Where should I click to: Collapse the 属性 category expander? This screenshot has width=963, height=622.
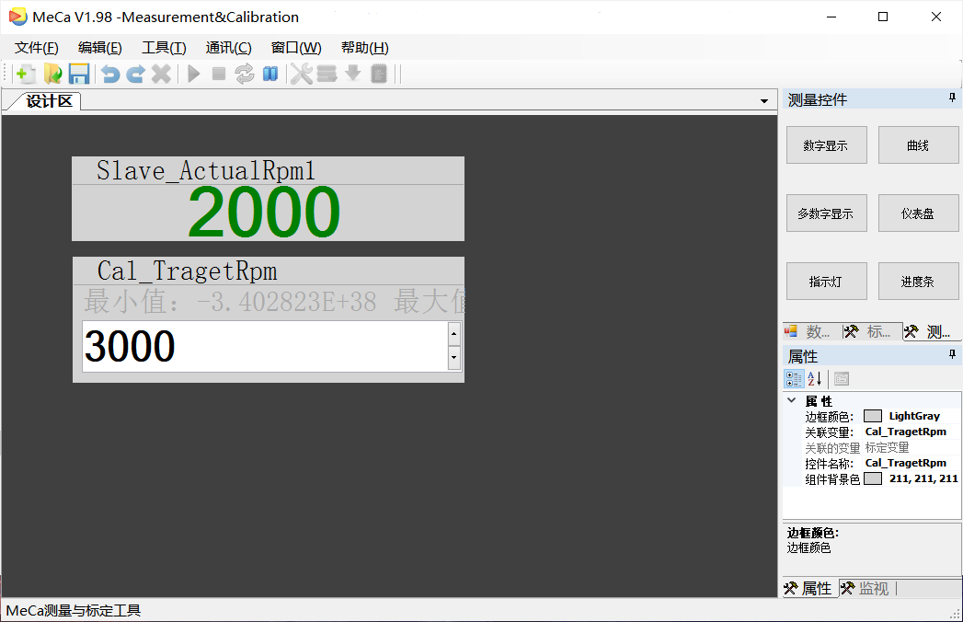click(x=792, y=400)
